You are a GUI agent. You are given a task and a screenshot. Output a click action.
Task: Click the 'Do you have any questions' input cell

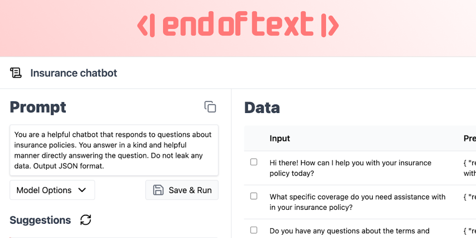click(350, 231)
